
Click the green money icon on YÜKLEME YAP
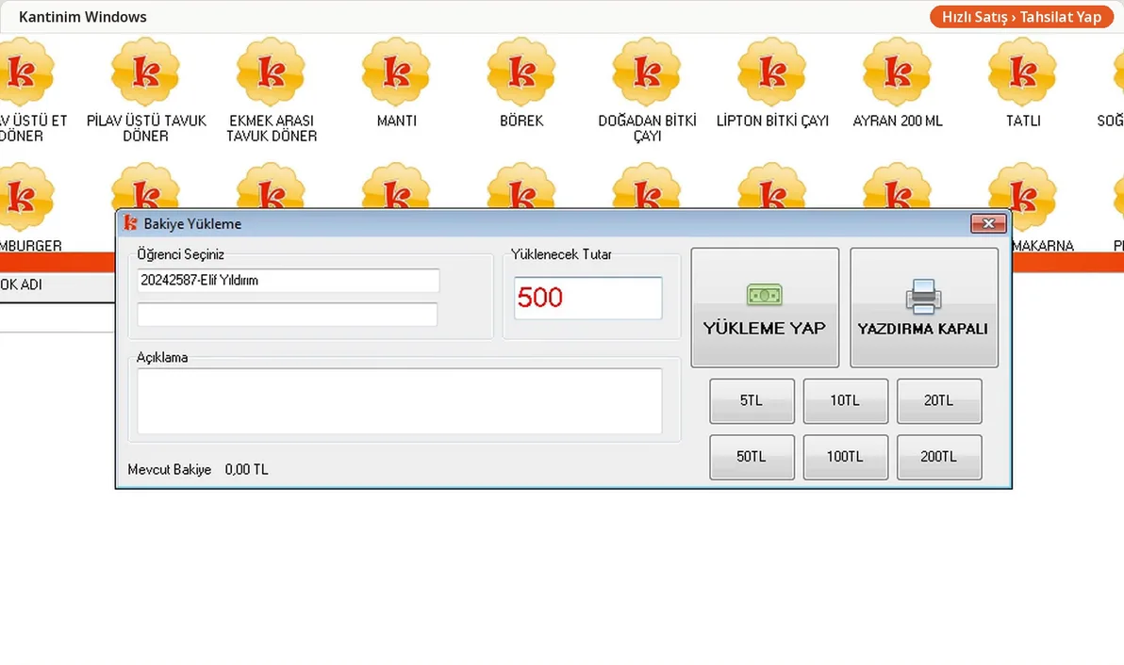click(764, 295)
